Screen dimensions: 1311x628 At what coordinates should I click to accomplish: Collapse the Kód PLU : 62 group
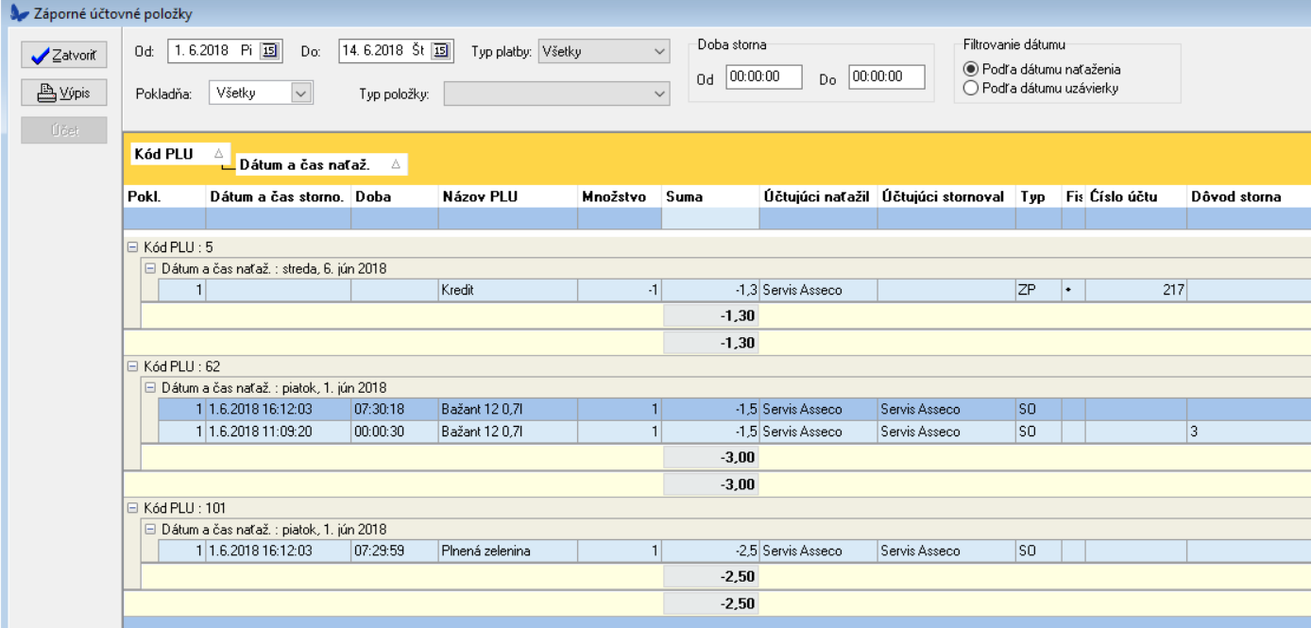132,365
